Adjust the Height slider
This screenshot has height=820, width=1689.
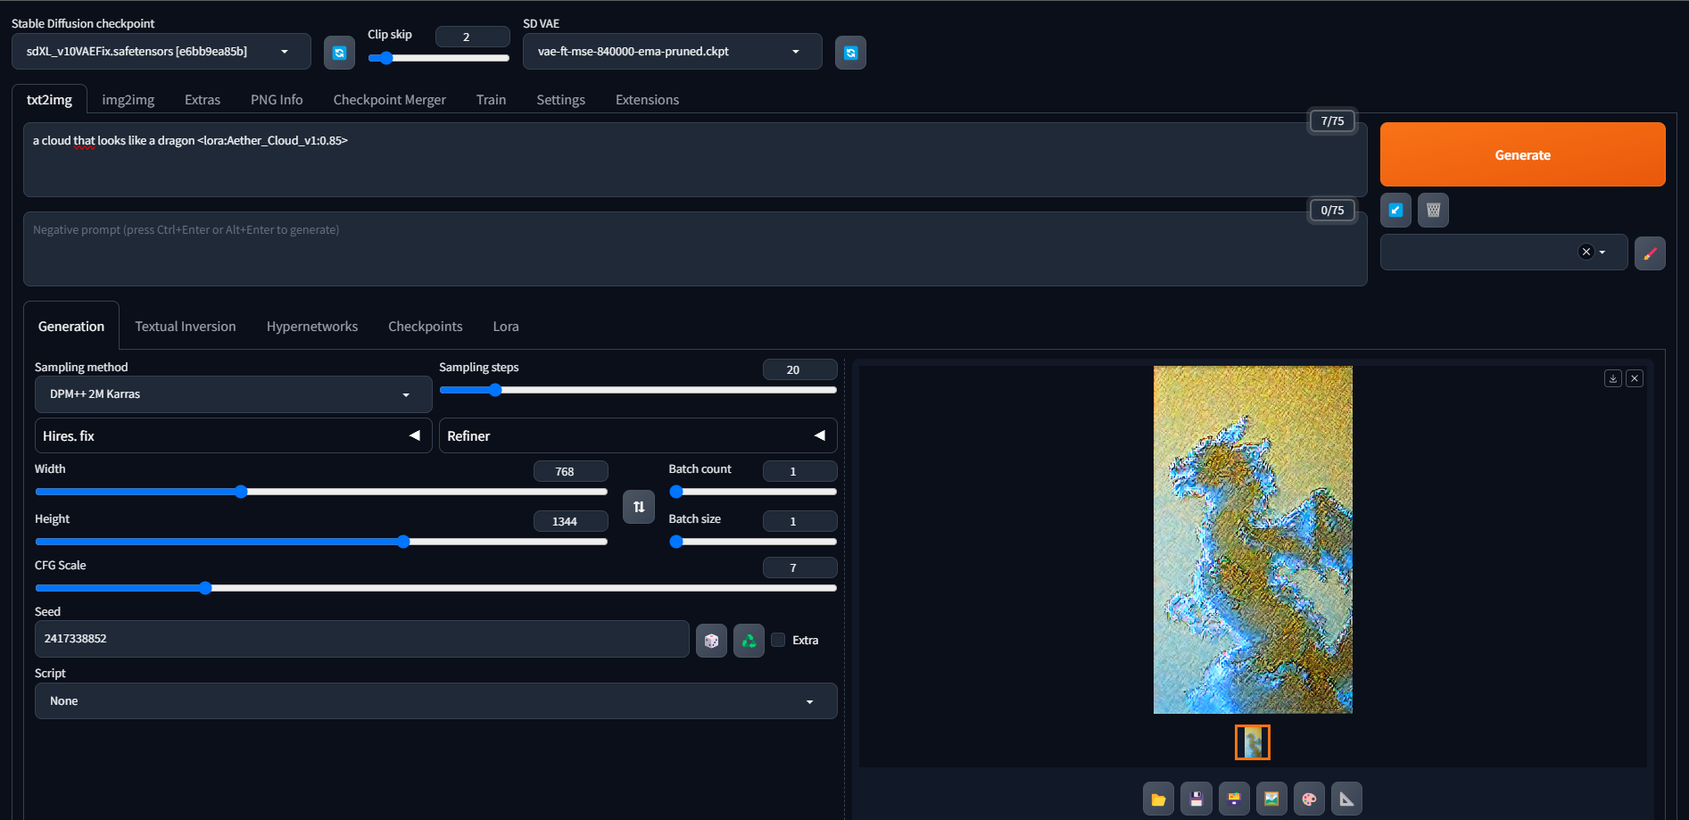(x=321, y=542)
